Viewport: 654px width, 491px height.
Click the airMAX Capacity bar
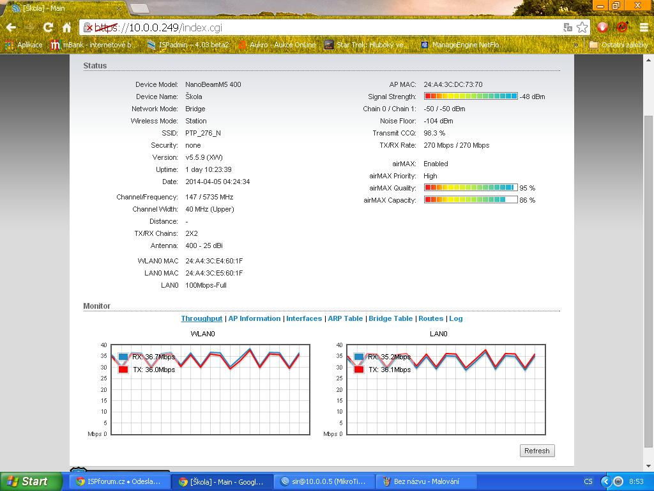pos(471,199)
